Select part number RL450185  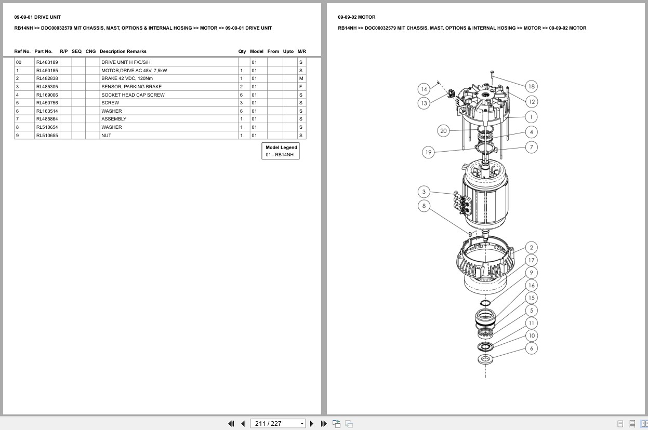[x=47, y=71]
